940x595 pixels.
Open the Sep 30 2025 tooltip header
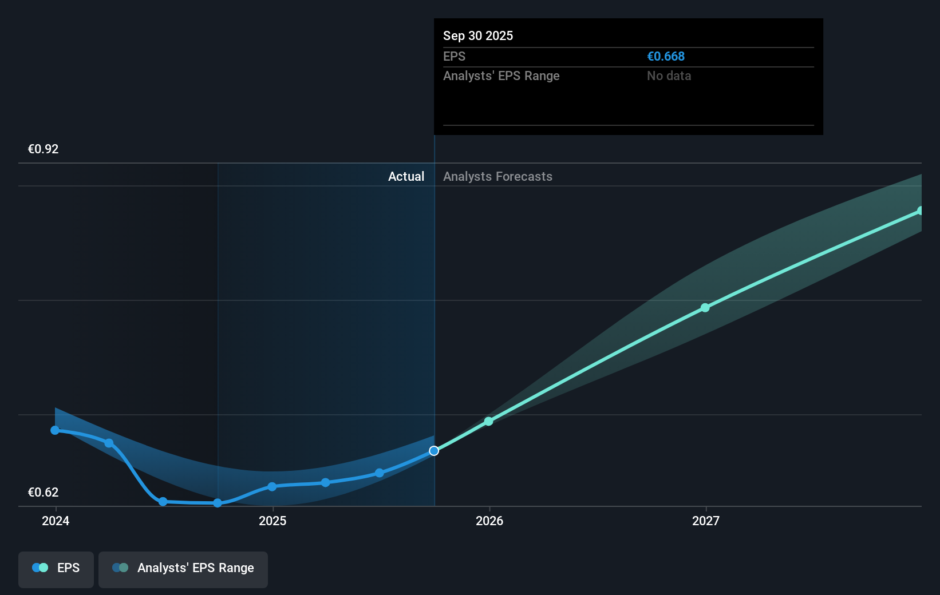pyautogui.click(x=478, y=35)
